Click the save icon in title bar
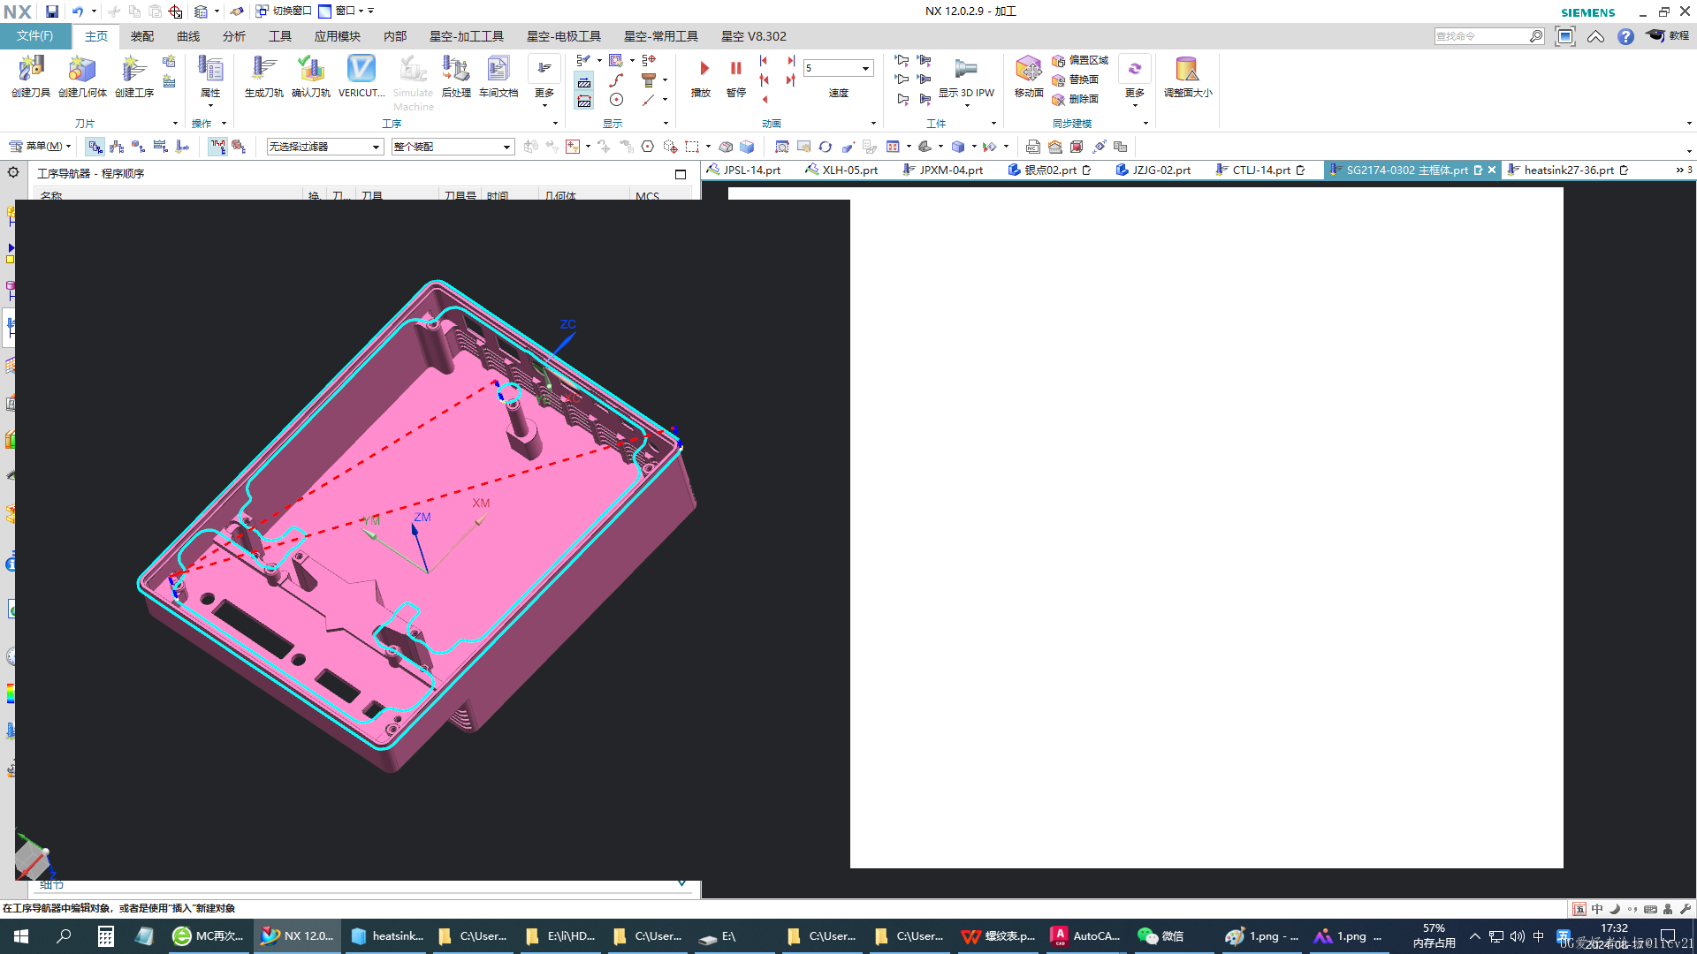The height and width of the screenshot is (954, 1697). coord(52,11)
